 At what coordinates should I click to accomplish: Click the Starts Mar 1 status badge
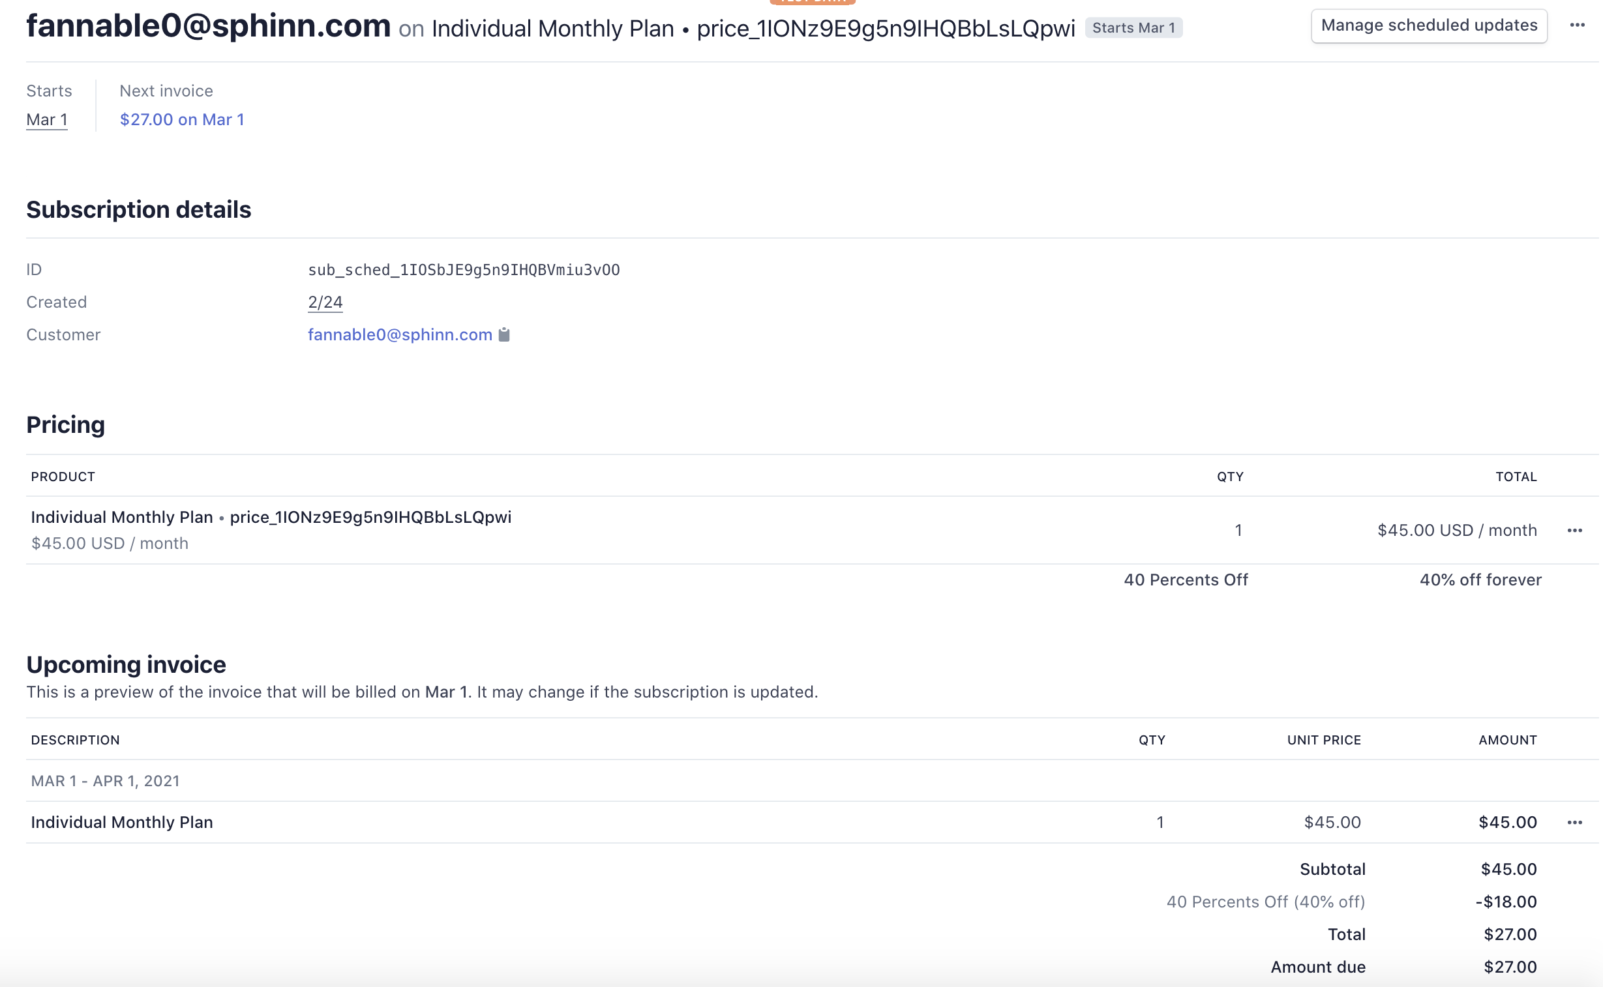1133,28
